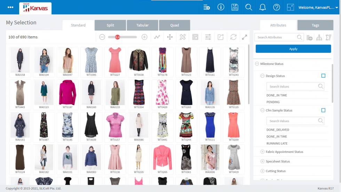The width and height of the screenshot is (341, 192).
Task: Collapse the Milestone Status group
Action: [257, 64]
